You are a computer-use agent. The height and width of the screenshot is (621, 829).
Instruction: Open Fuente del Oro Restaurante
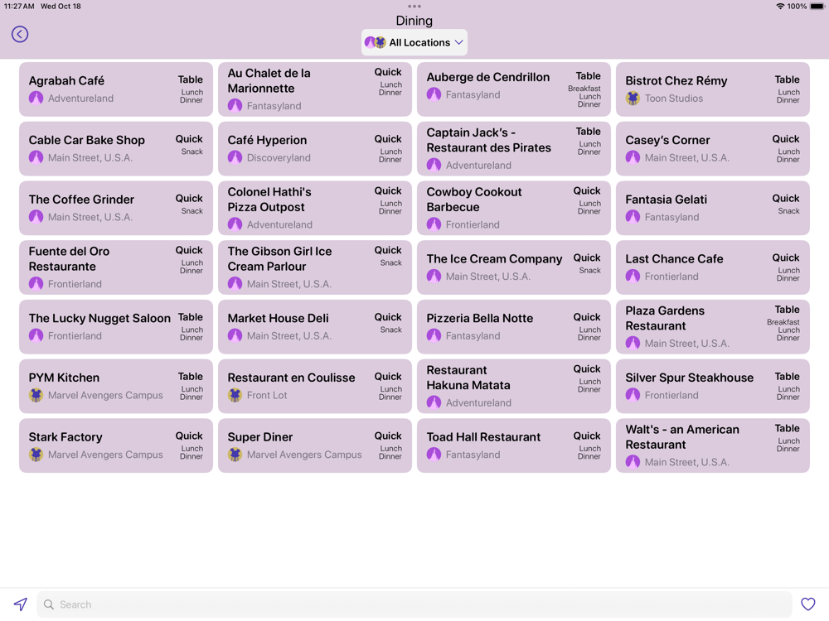[x=116, y=267]
